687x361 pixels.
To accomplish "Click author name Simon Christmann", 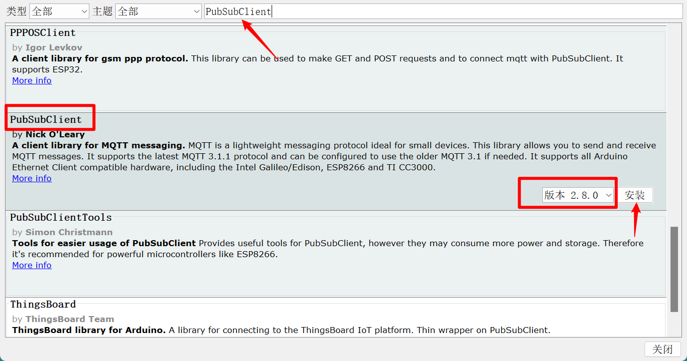I will (69, 232).
